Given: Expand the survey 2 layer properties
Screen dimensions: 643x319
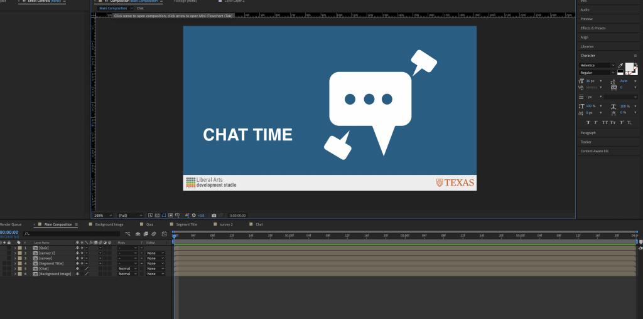Looking at the screenshot, I should click(15, 253).
